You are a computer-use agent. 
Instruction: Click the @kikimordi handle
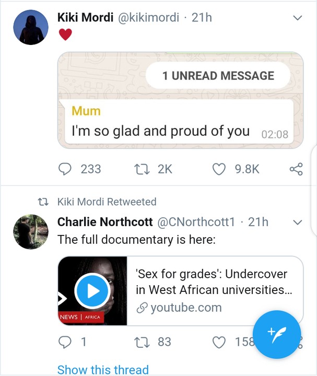coord(147,18)
